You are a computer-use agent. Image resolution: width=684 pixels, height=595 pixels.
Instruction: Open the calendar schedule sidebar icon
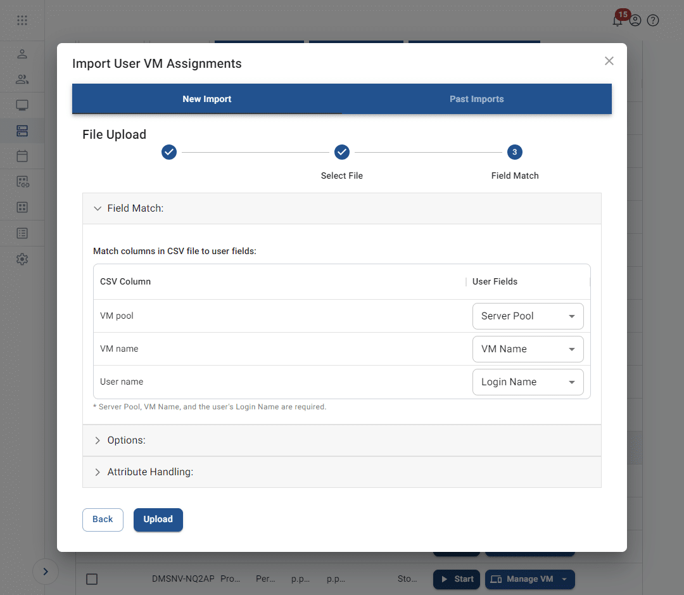(22, 156)
